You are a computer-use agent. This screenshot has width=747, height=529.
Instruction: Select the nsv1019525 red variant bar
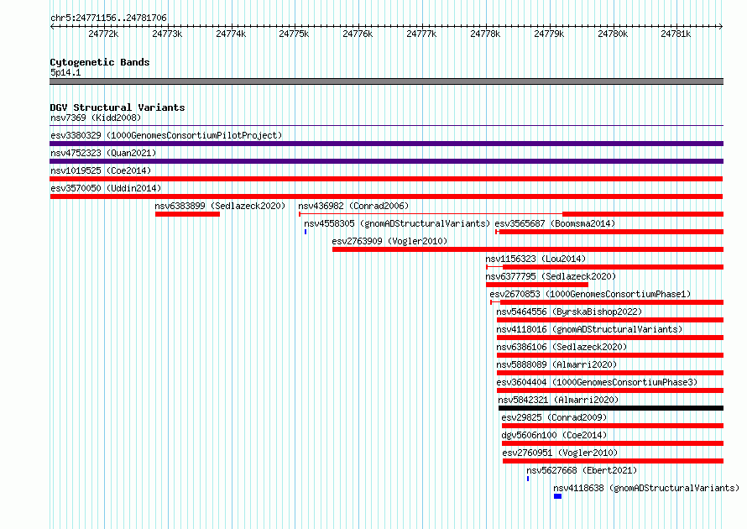(x=386, y=179)
